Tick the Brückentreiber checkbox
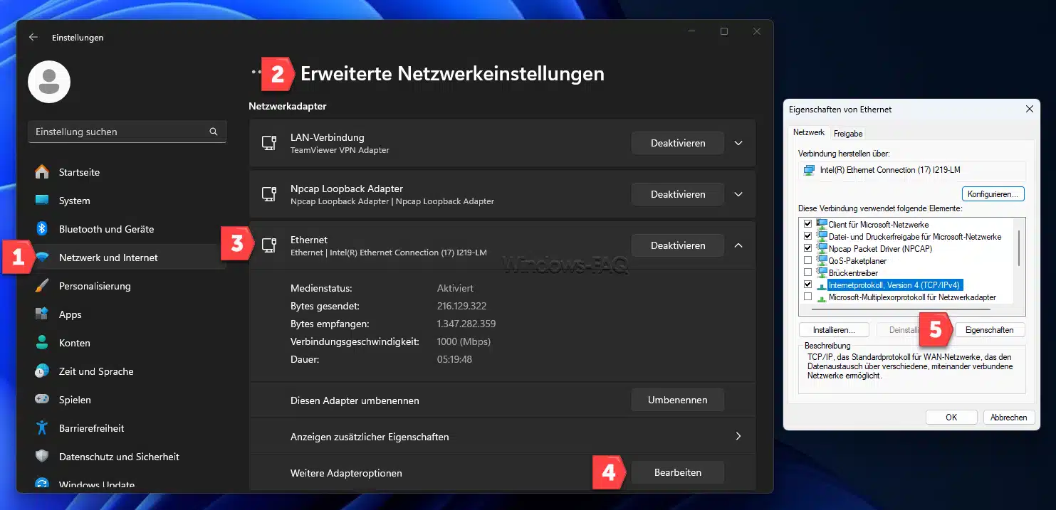Screen dimensions: 1056x510 pos(807,273)
